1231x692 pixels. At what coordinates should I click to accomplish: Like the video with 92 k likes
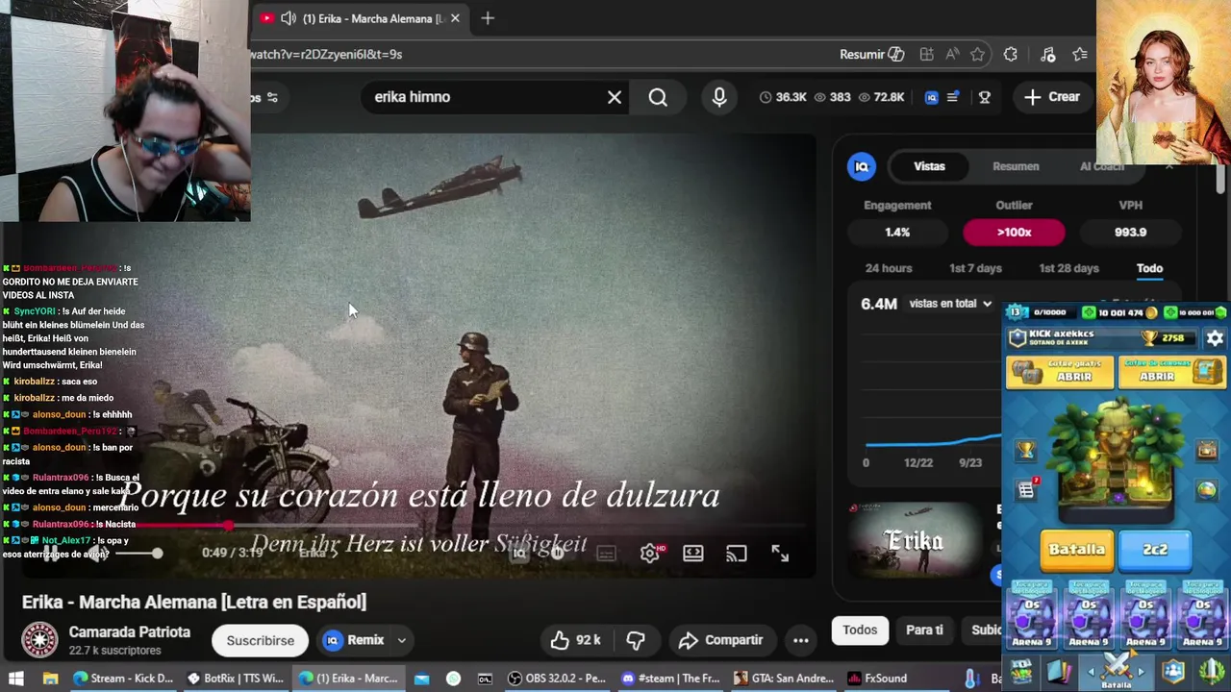576,640
